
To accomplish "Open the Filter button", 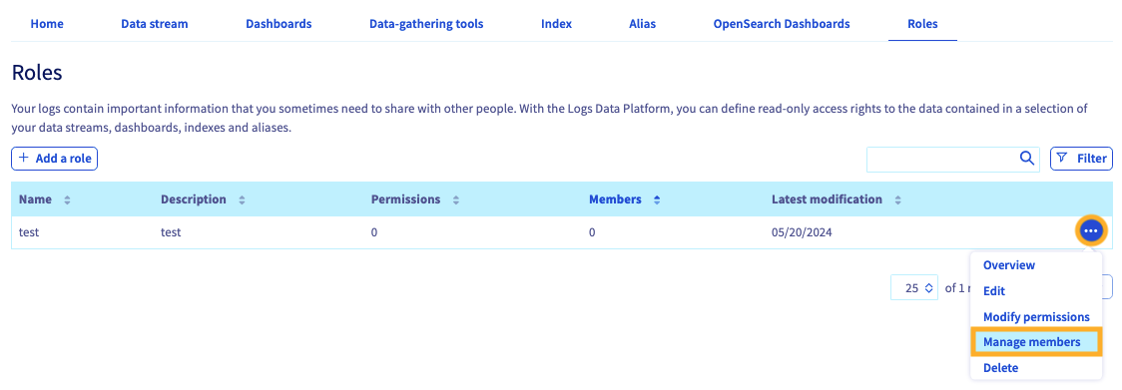I will tap(1081, 159).
